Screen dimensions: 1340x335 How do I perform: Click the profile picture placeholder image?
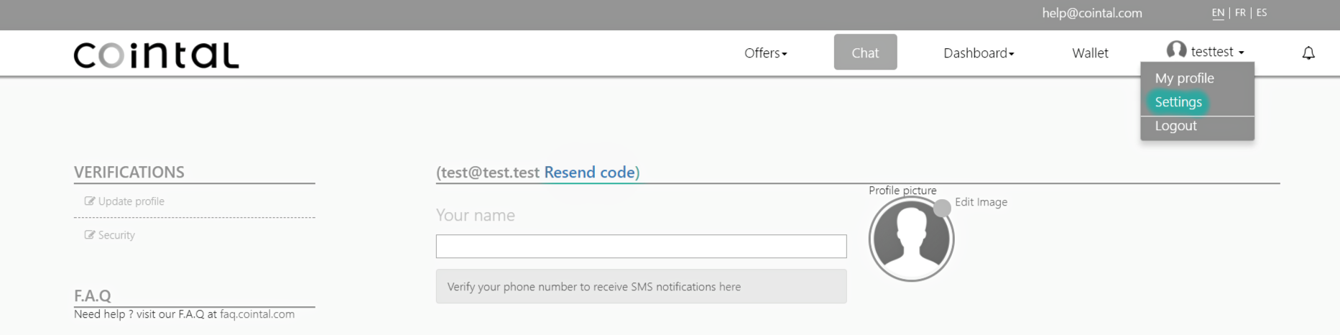pyautogui.click(x=911, y=239)
